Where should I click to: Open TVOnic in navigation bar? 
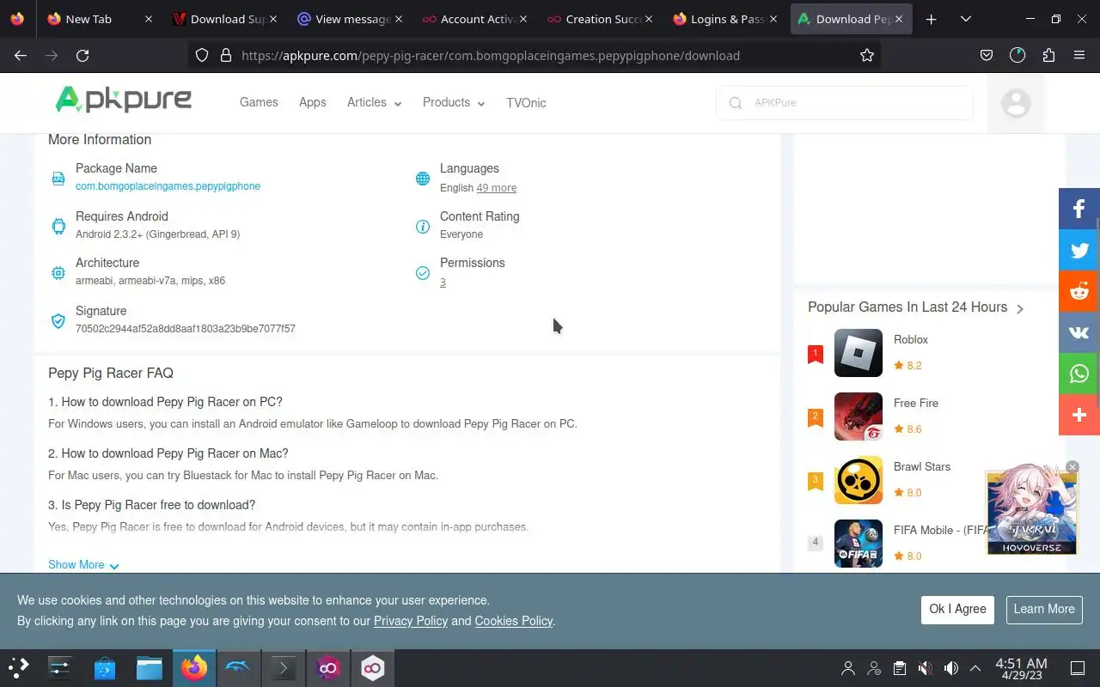click(526, 102)
